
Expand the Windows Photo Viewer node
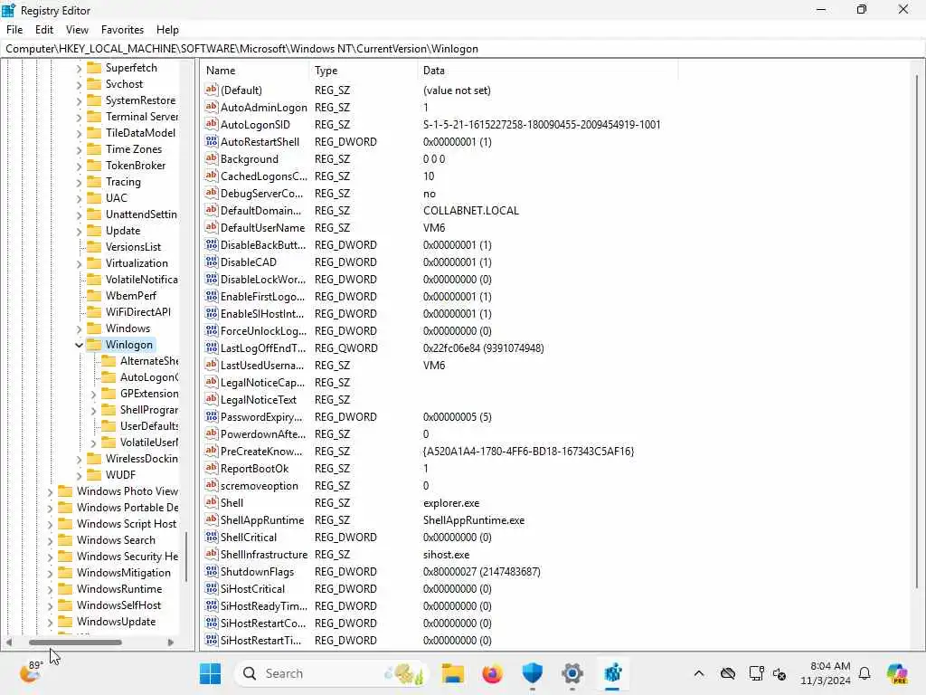click(x=51, y=491)
